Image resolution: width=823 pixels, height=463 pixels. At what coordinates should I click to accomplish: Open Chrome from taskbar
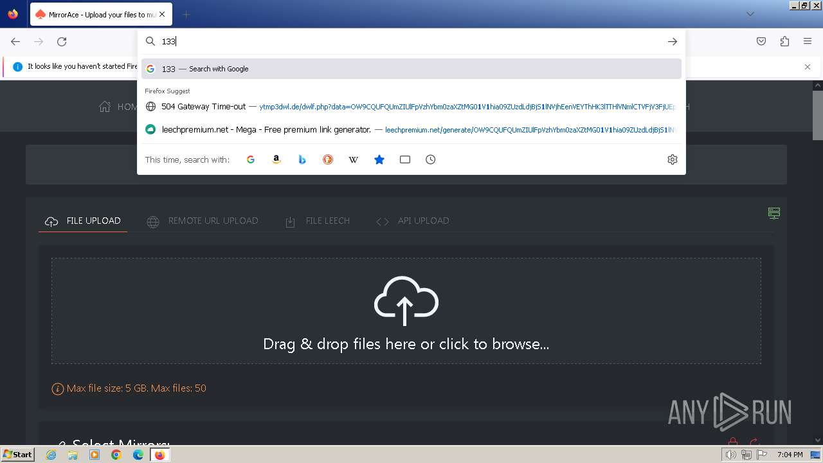[x=116, y=455]
